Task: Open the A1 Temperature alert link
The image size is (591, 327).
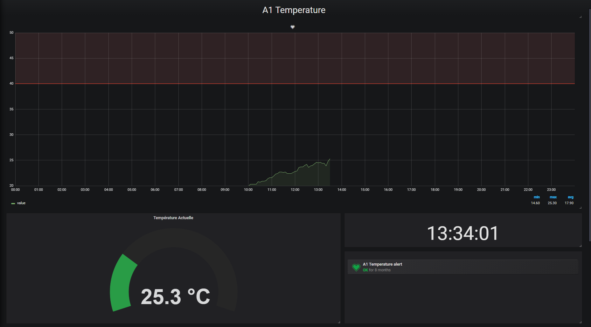Action: 382,264
